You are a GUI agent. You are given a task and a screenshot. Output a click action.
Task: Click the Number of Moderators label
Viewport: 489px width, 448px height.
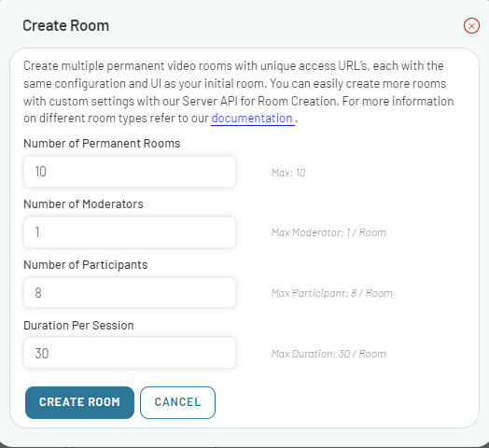point(83,204)
